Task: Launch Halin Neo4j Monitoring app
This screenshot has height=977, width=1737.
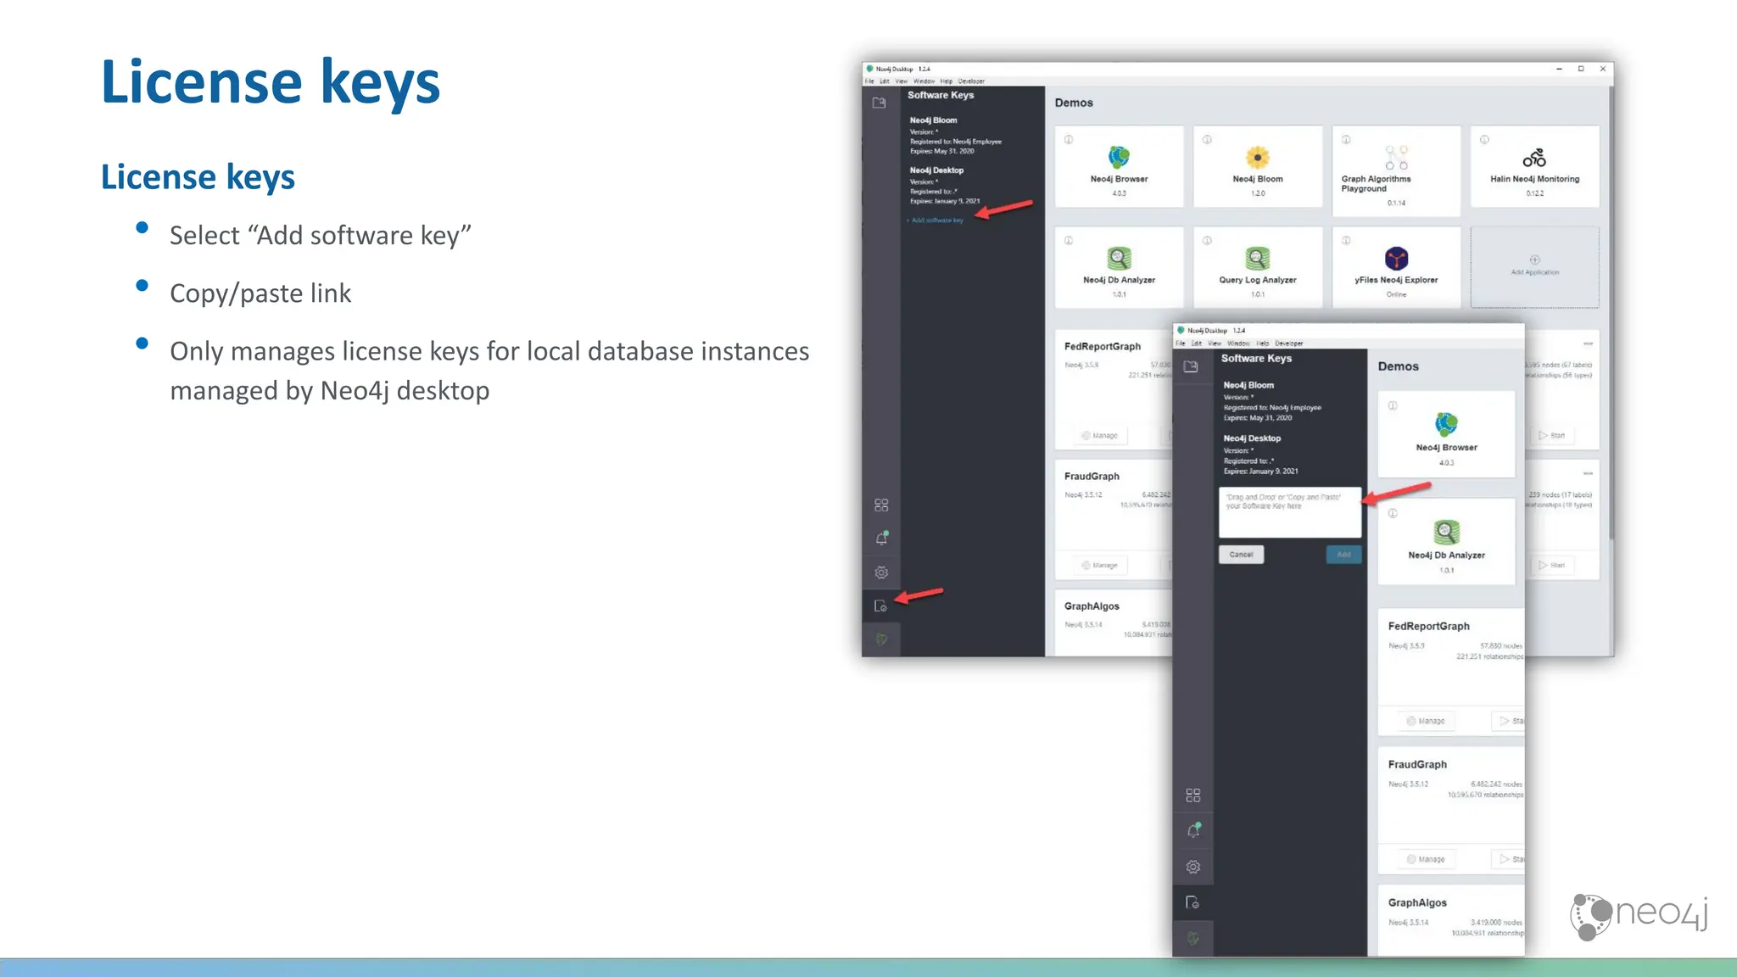Action: tap(1534, 166)
